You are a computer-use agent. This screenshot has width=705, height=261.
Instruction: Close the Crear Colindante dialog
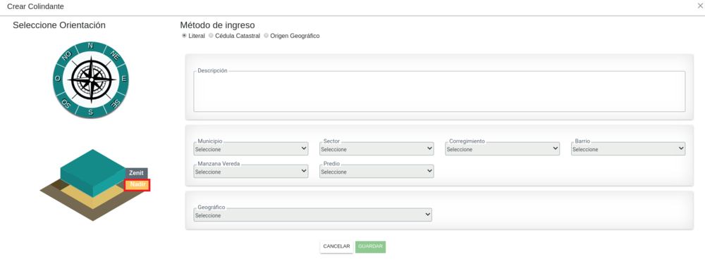coord(699,6)
